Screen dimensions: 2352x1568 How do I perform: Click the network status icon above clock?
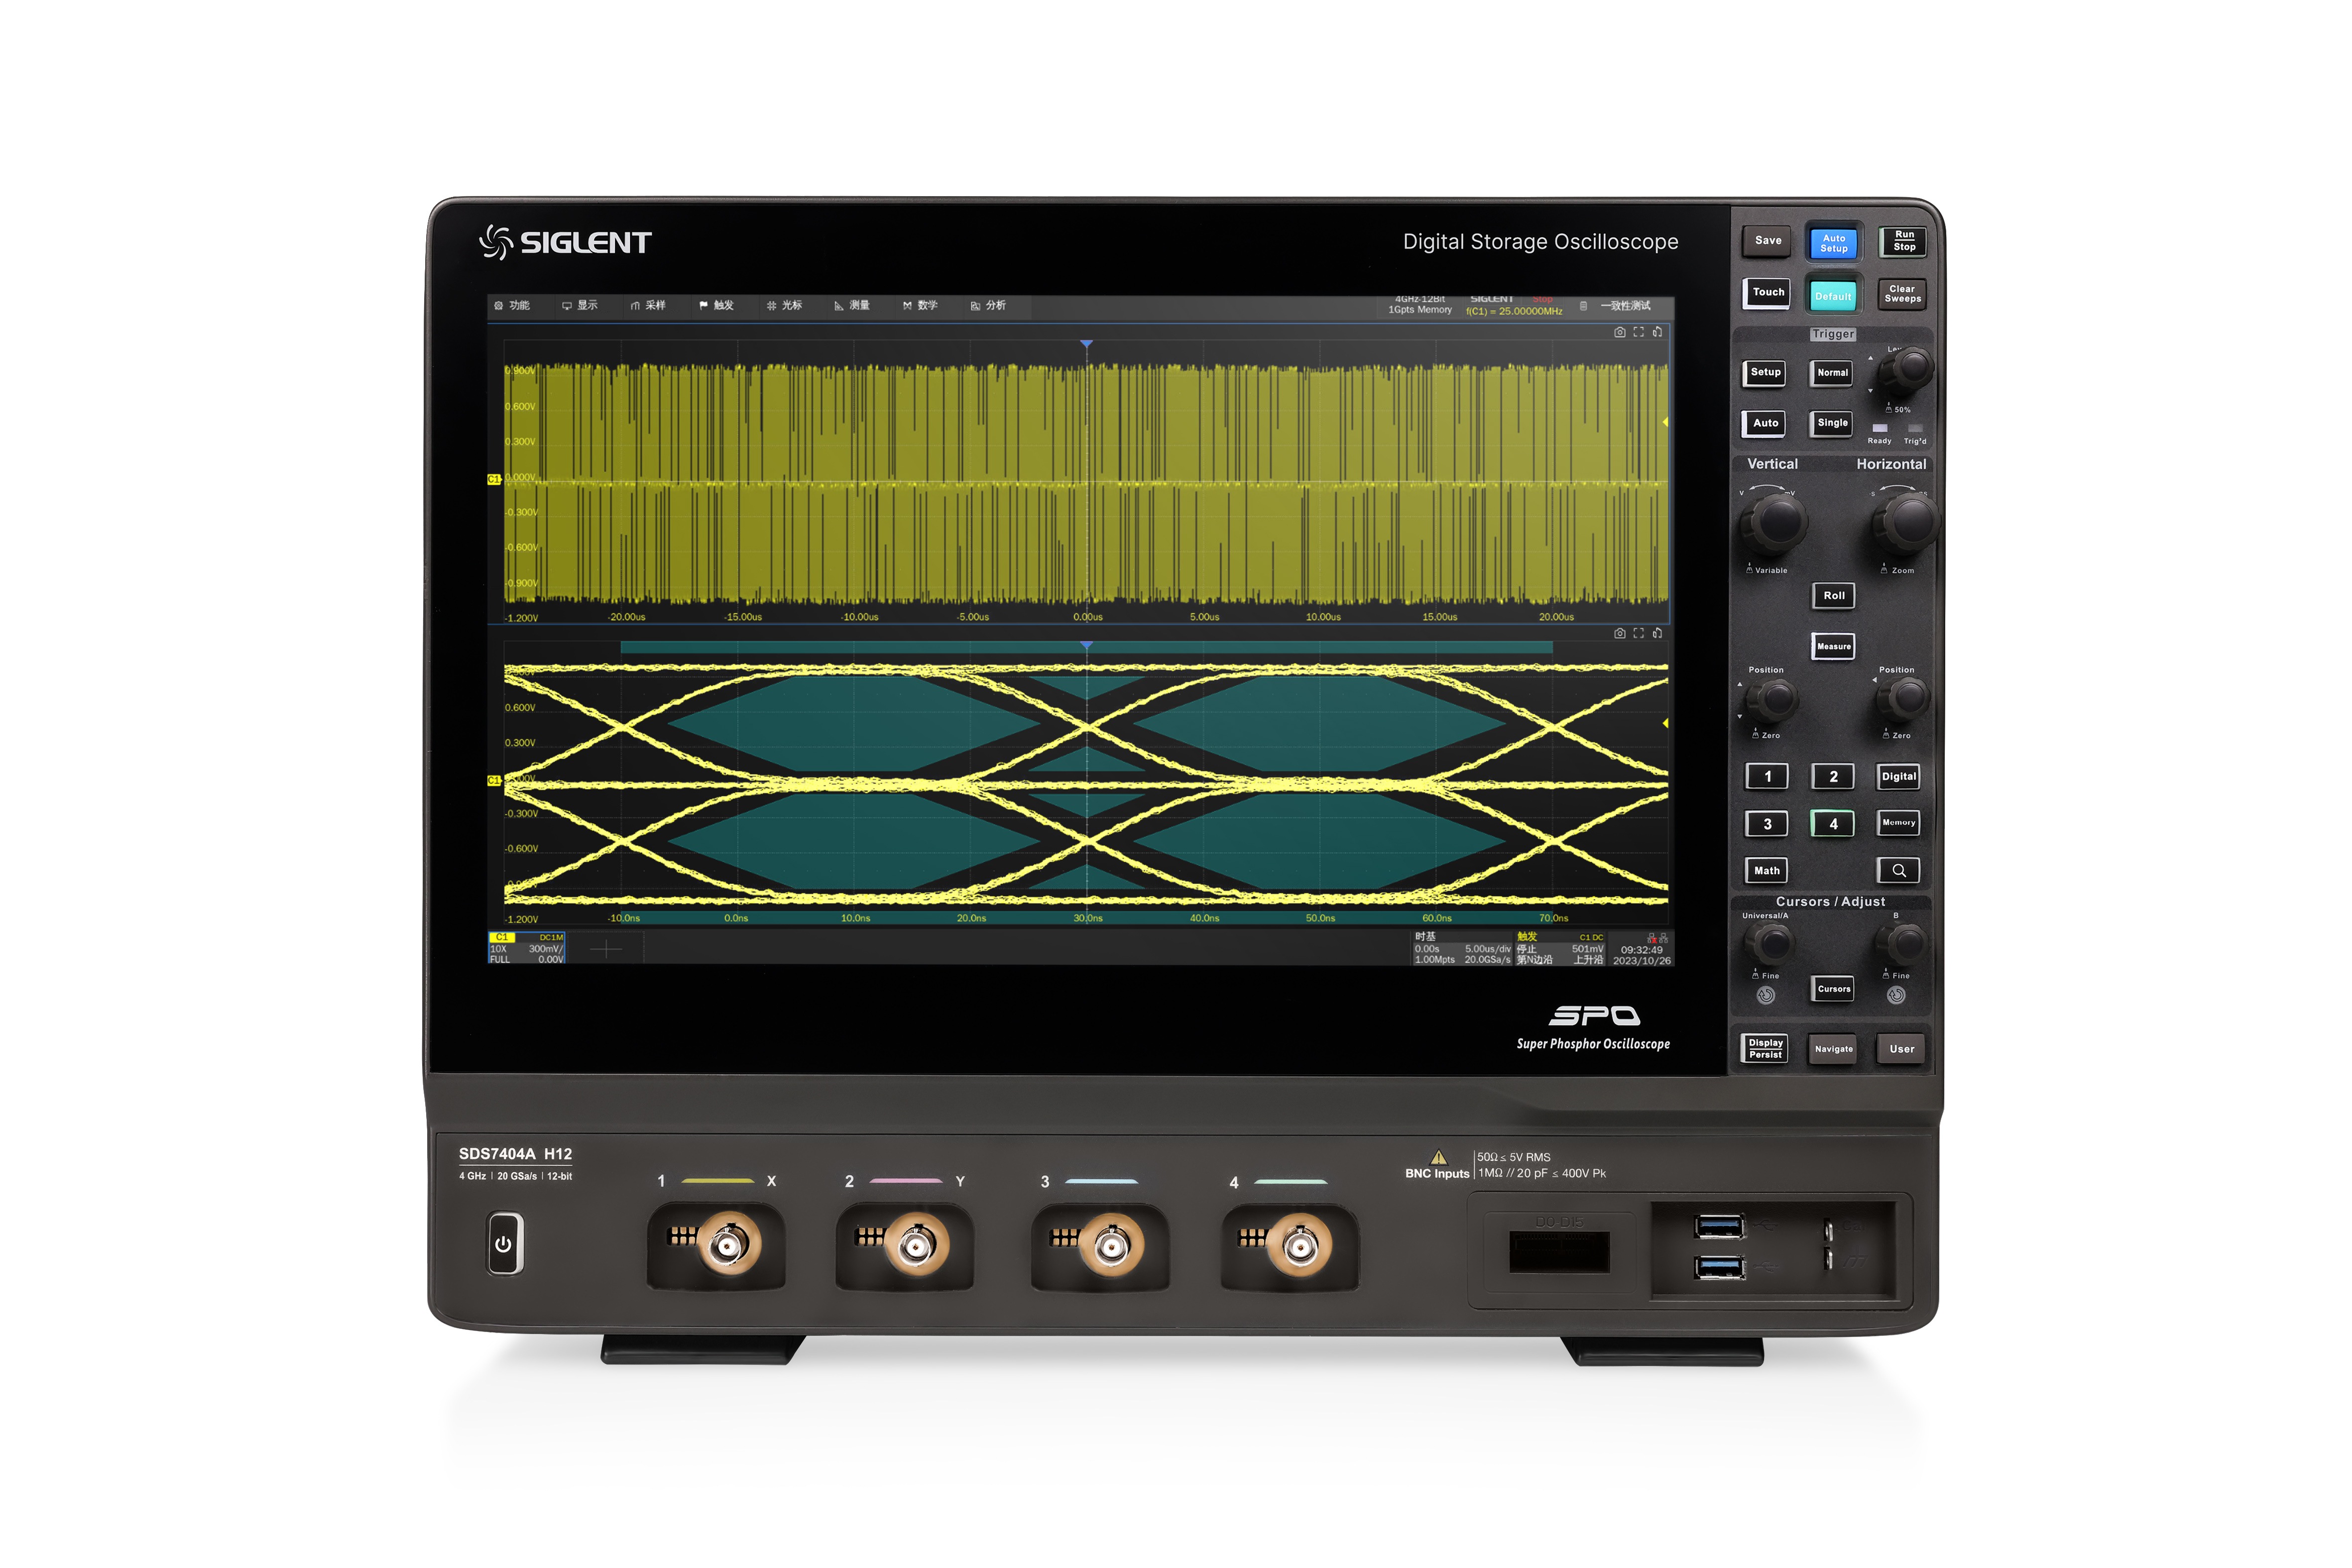pyautogui.click(x=1658, y=938)
